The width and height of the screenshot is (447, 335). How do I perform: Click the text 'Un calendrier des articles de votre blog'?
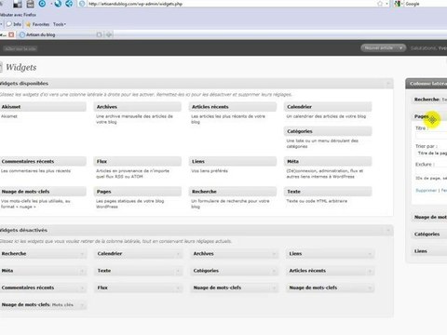(x=326, y=116)
